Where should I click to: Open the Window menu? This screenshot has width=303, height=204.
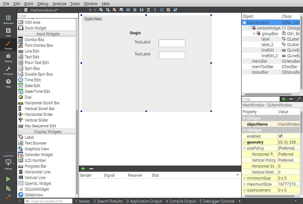pos(90,4)
